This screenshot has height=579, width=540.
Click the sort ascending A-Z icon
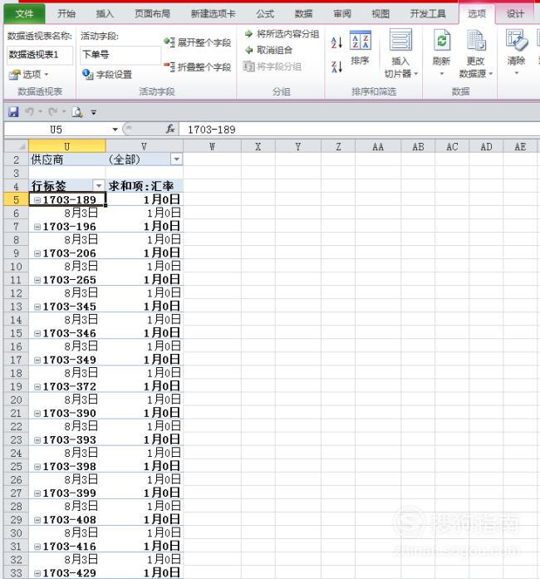[336, 42]
